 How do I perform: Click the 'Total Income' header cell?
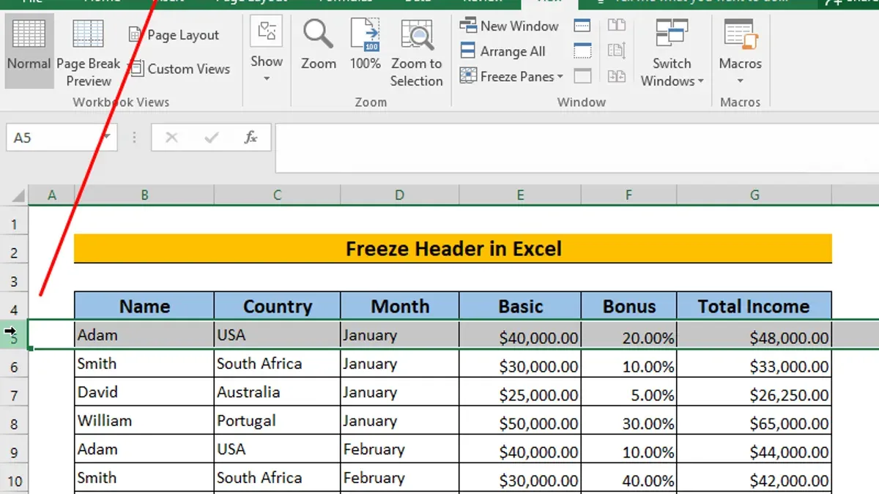pos(754,306)
